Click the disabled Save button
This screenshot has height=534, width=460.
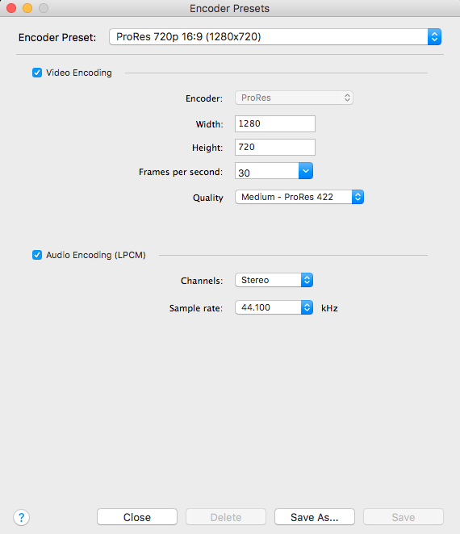(404, 517)
